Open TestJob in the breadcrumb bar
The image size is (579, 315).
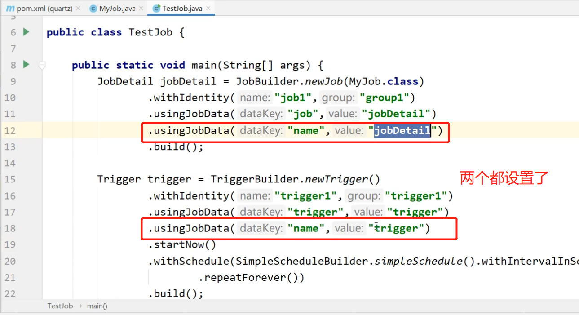coord(60,306)
